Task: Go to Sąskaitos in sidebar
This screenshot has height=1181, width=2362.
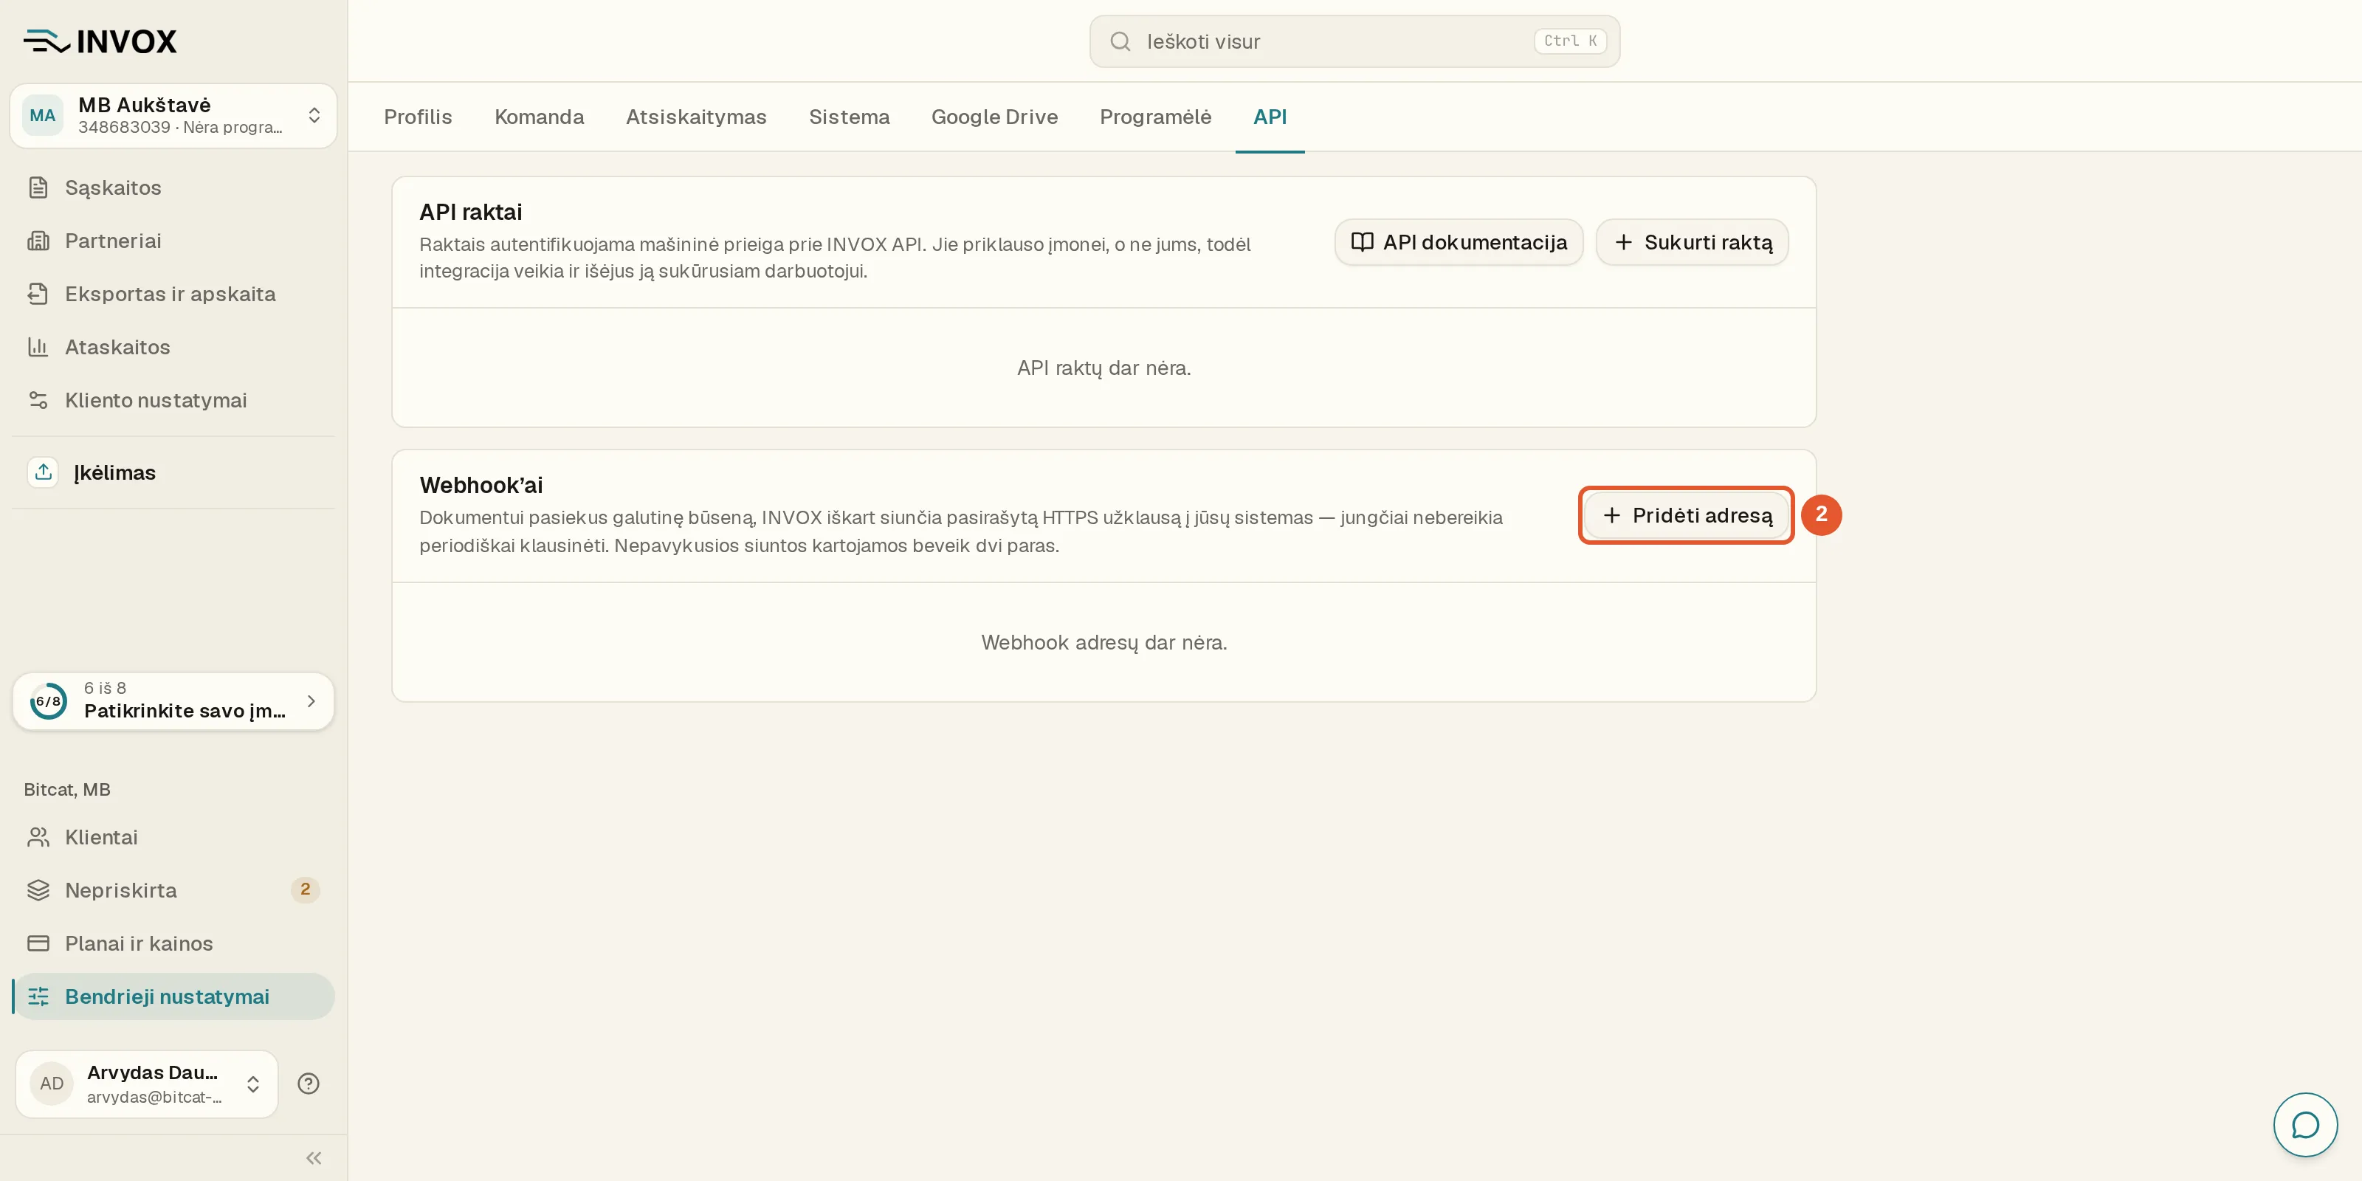Action: (x=173, y=188)
